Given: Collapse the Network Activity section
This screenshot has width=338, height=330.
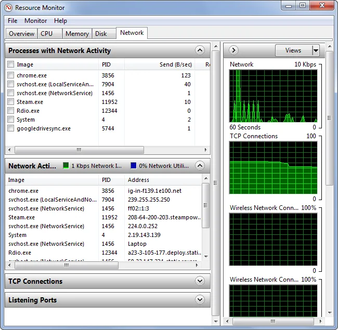Looking at the screenshot, I should [x=200, y=166].
